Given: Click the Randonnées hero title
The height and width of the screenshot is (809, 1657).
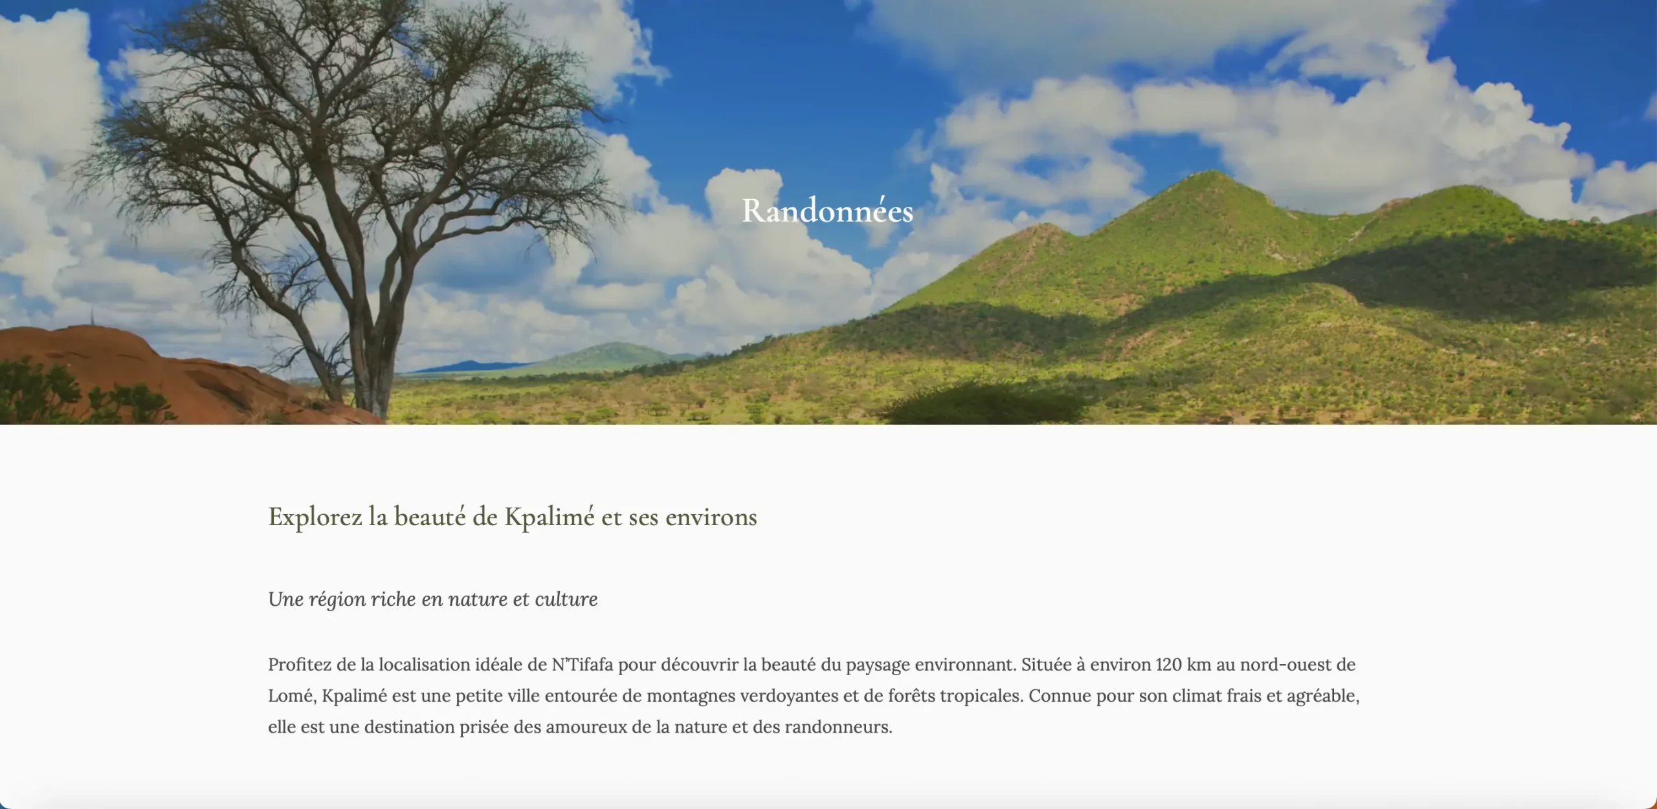Looking at the screenshot, I should tap(827, 211).
